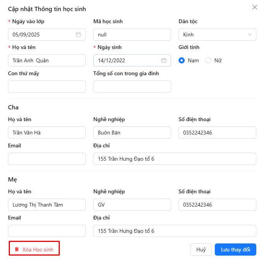This screenshot has height=259, width=262.
Task: Click the Mã học sinh input field
Action: 132,35
